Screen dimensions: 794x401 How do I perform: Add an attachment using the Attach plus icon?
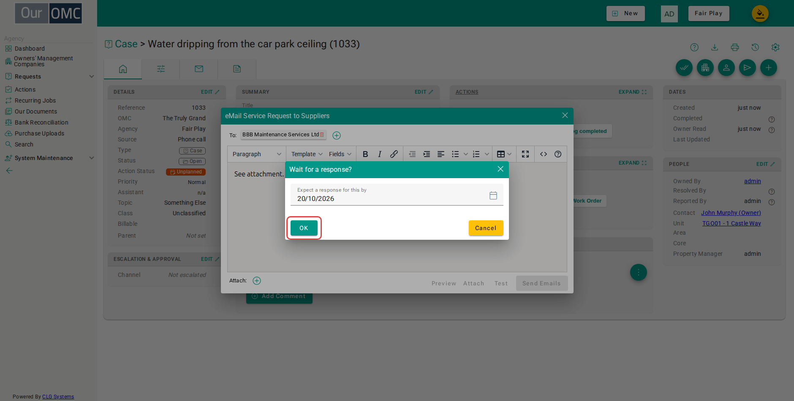pyautogui.click(x=257, y=281)
